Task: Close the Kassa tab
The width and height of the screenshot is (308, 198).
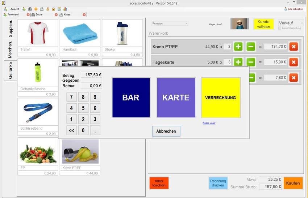Action: [x=84, y=15]
